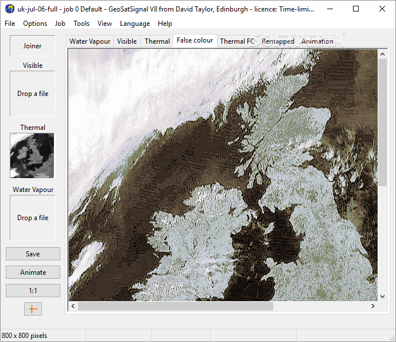This screenshot has width=396, height=342.
Task: Click the GeoSatSignal globe icon in title bar
Action: pyautogui.click(x=10, y=9)
